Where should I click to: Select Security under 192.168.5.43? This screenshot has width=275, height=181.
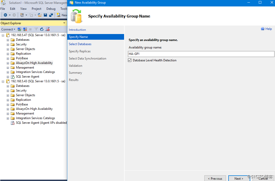tap(21, 90)
